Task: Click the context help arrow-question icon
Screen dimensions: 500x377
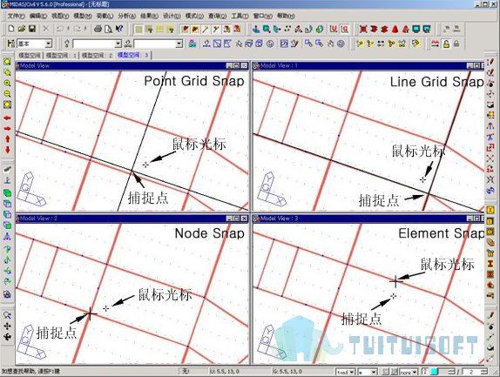Action: (x=119, y=29)
